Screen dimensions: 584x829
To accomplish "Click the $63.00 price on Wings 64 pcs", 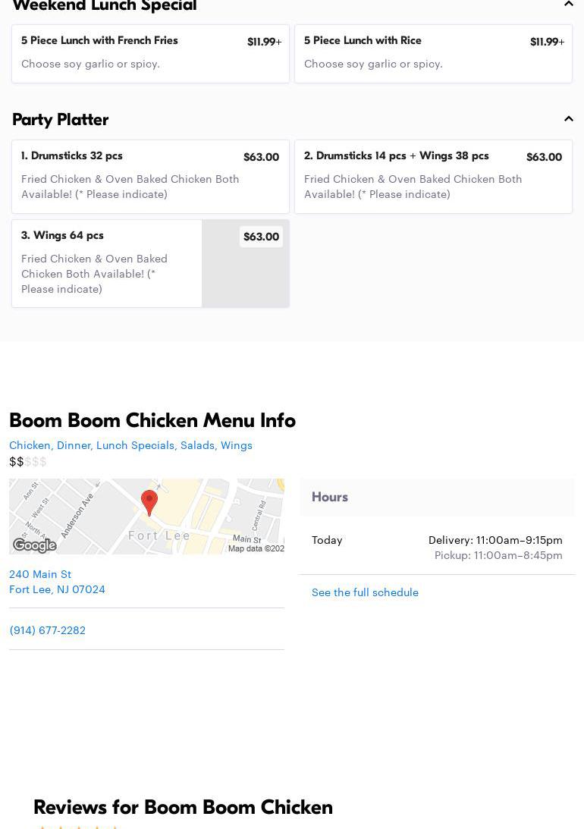I will (261, 237).
